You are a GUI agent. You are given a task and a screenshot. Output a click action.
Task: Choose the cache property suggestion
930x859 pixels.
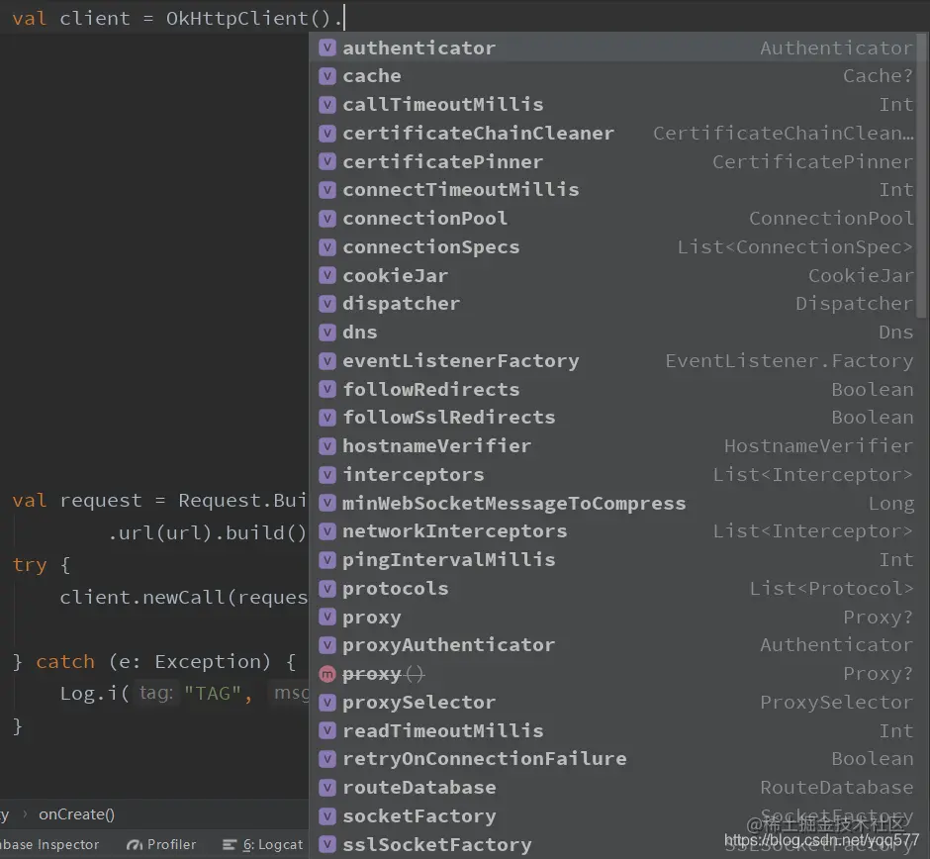tap(612, 76)
